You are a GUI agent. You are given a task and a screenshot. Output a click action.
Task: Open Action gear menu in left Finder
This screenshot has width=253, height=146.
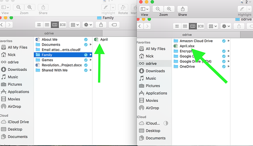point(88,25)
